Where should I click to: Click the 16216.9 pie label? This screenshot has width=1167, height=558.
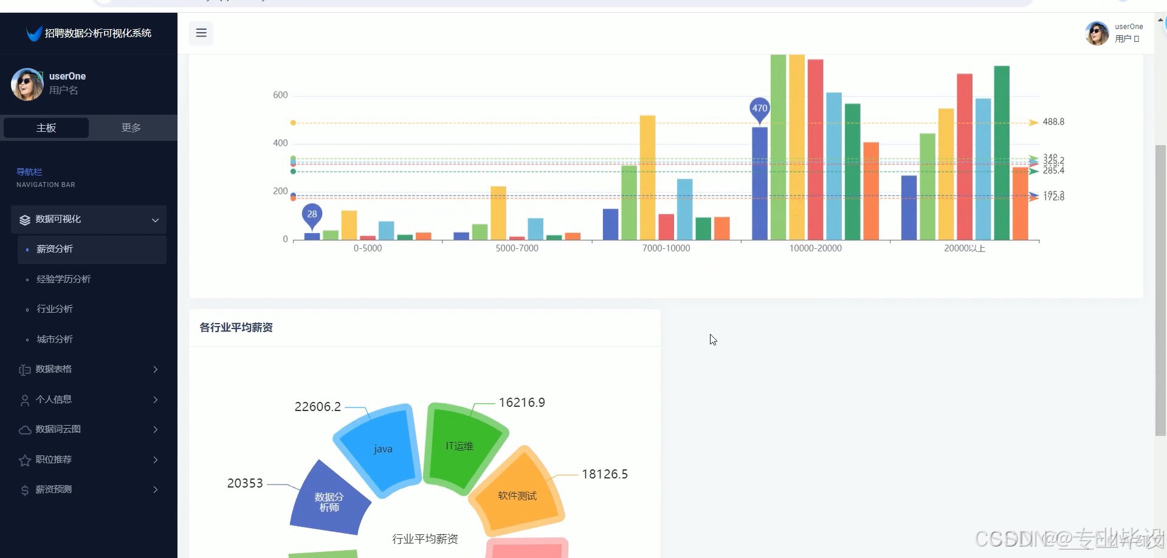[x=522, y=403]
